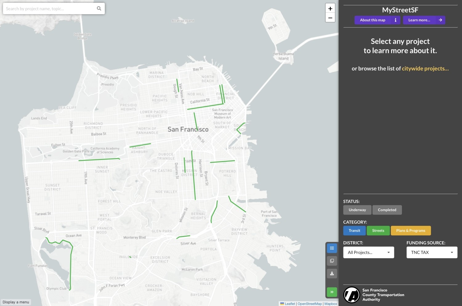Select the green line near Gough St

pyautogui.click(x=177, y=85)
